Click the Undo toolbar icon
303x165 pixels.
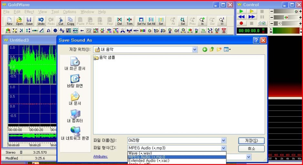point(41,21)
